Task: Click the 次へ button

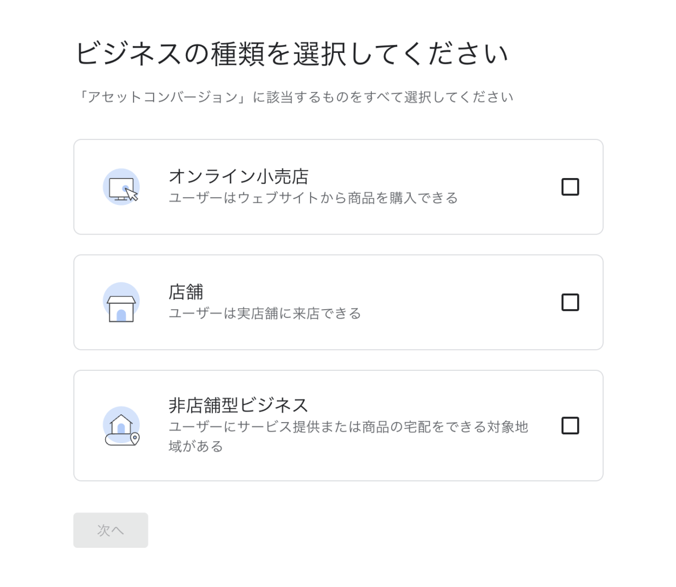Action: point(111,530)
